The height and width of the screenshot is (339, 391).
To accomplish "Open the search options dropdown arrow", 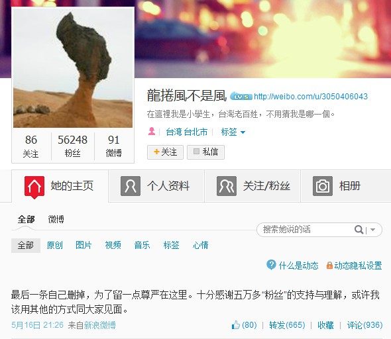I will pyautogui.click(x=373, y=230).
